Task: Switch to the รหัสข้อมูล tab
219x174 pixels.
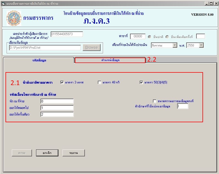Action: (39, 60)
